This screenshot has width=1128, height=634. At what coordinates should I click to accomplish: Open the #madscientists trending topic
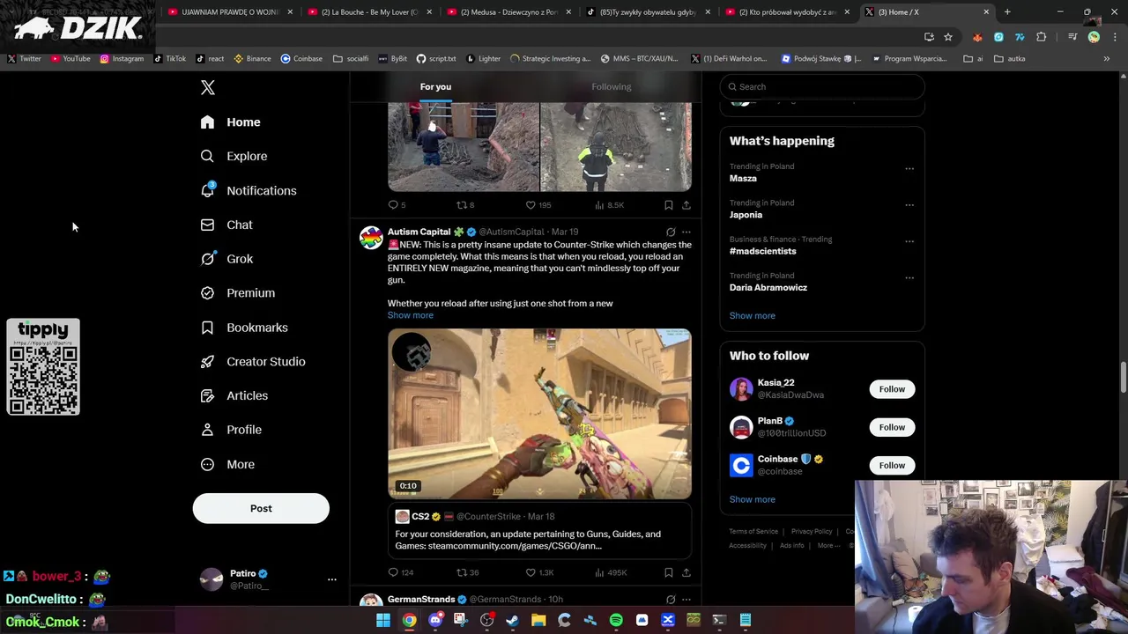click(x=763, y=251)
